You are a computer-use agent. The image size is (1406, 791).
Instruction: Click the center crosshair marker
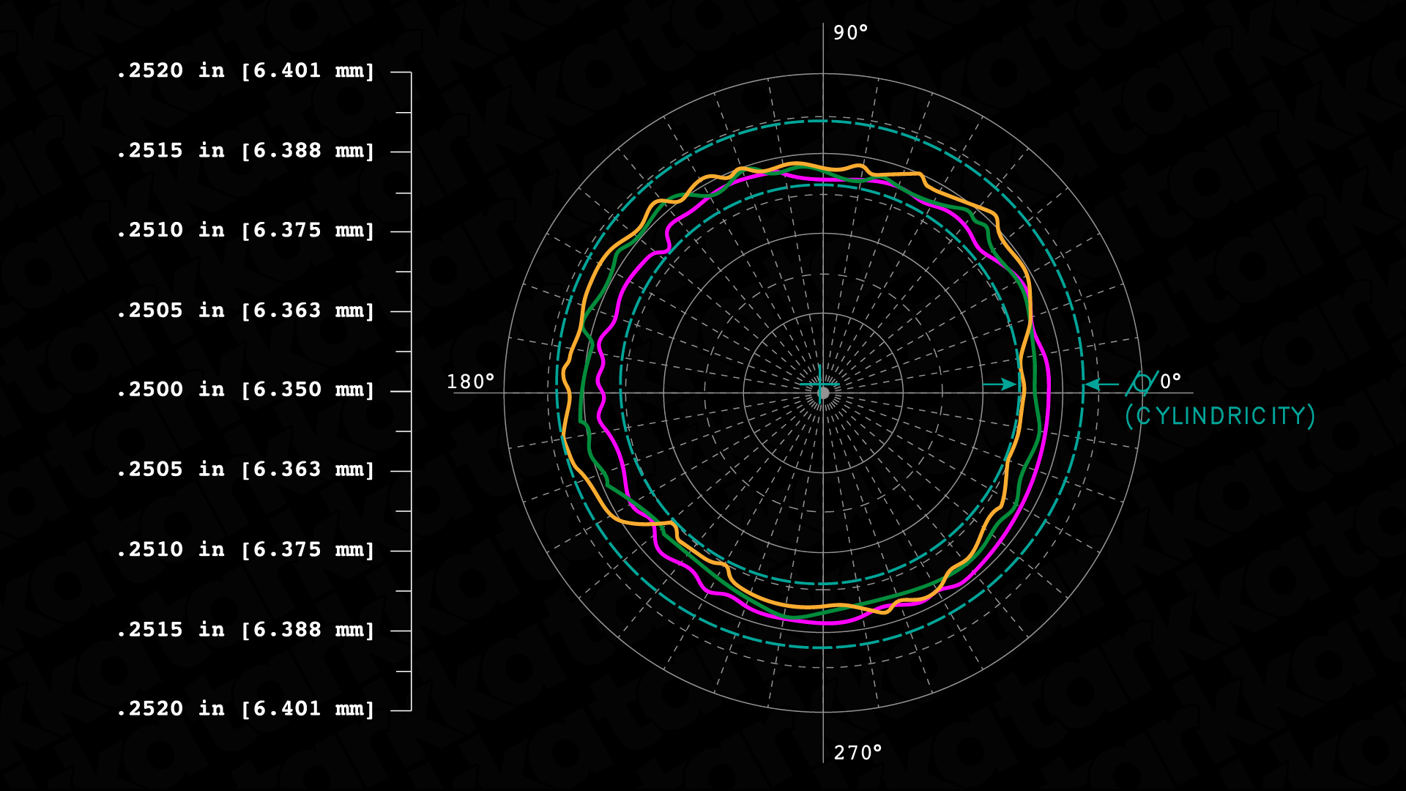[820, 384]
